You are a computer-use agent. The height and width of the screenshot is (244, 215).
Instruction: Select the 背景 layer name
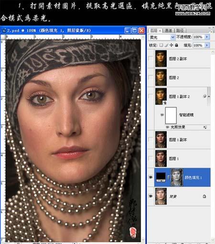click(x=173, y=197)
